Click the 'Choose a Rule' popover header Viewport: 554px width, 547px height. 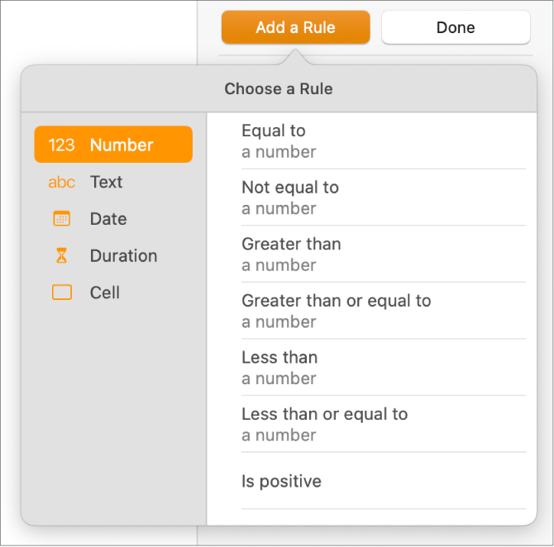point(279,88)
